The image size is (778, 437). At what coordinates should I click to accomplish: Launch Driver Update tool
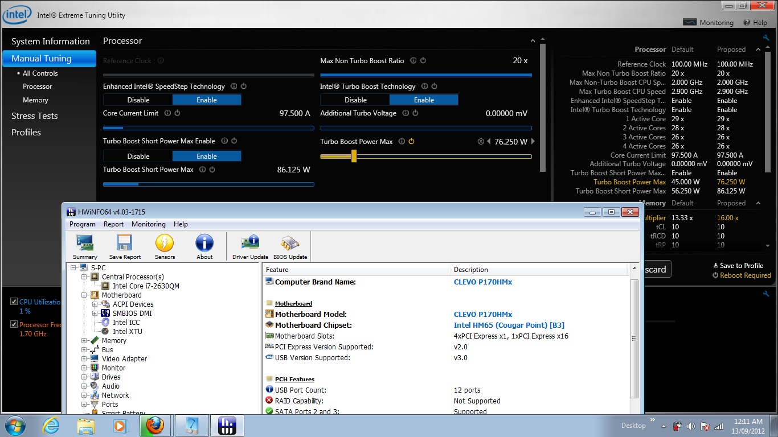(250, 247)
